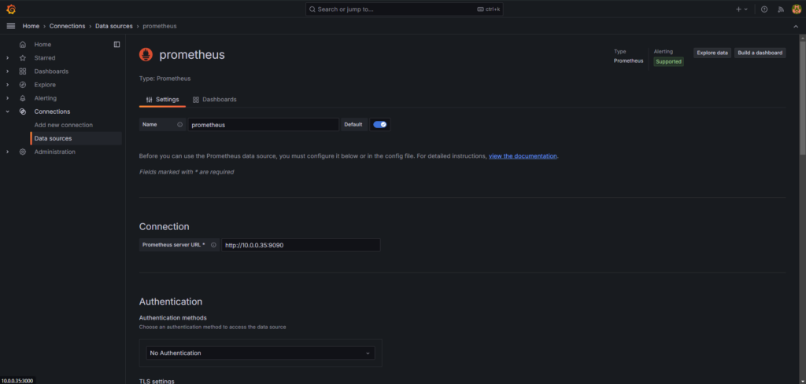
Task: Open the hamburger menu toggle
Action: coord(11,26)
